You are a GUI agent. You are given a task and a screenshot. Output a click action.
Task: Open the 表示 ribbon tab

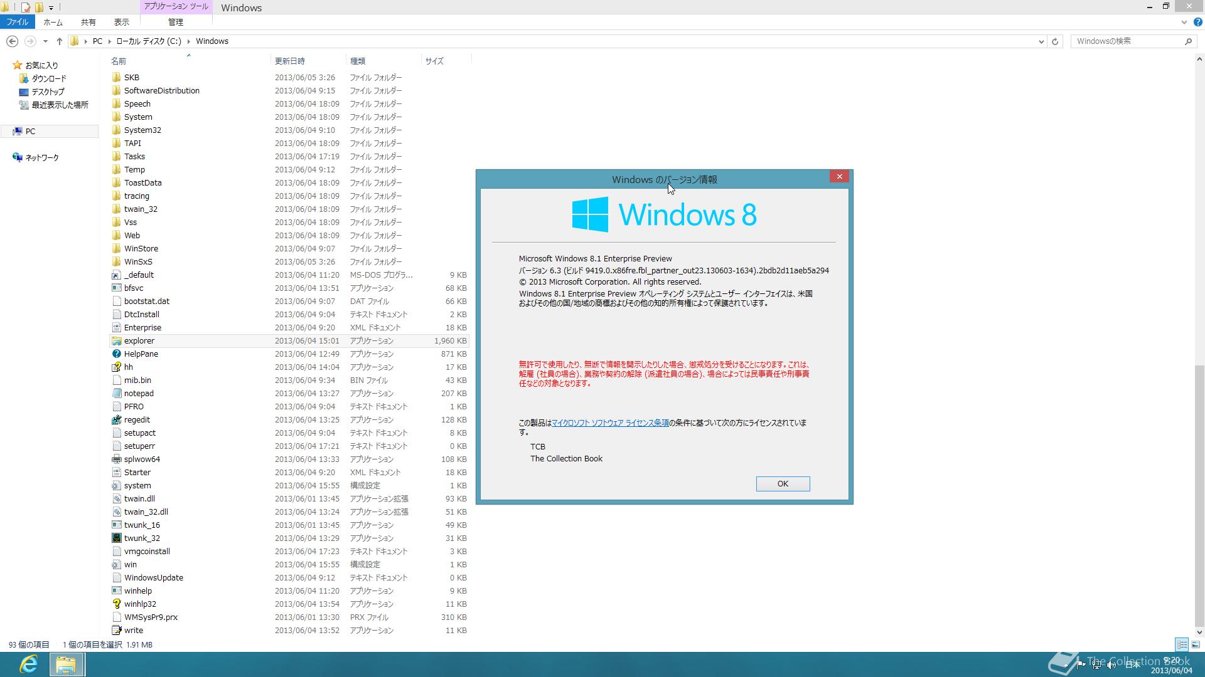tap(122, 22)
